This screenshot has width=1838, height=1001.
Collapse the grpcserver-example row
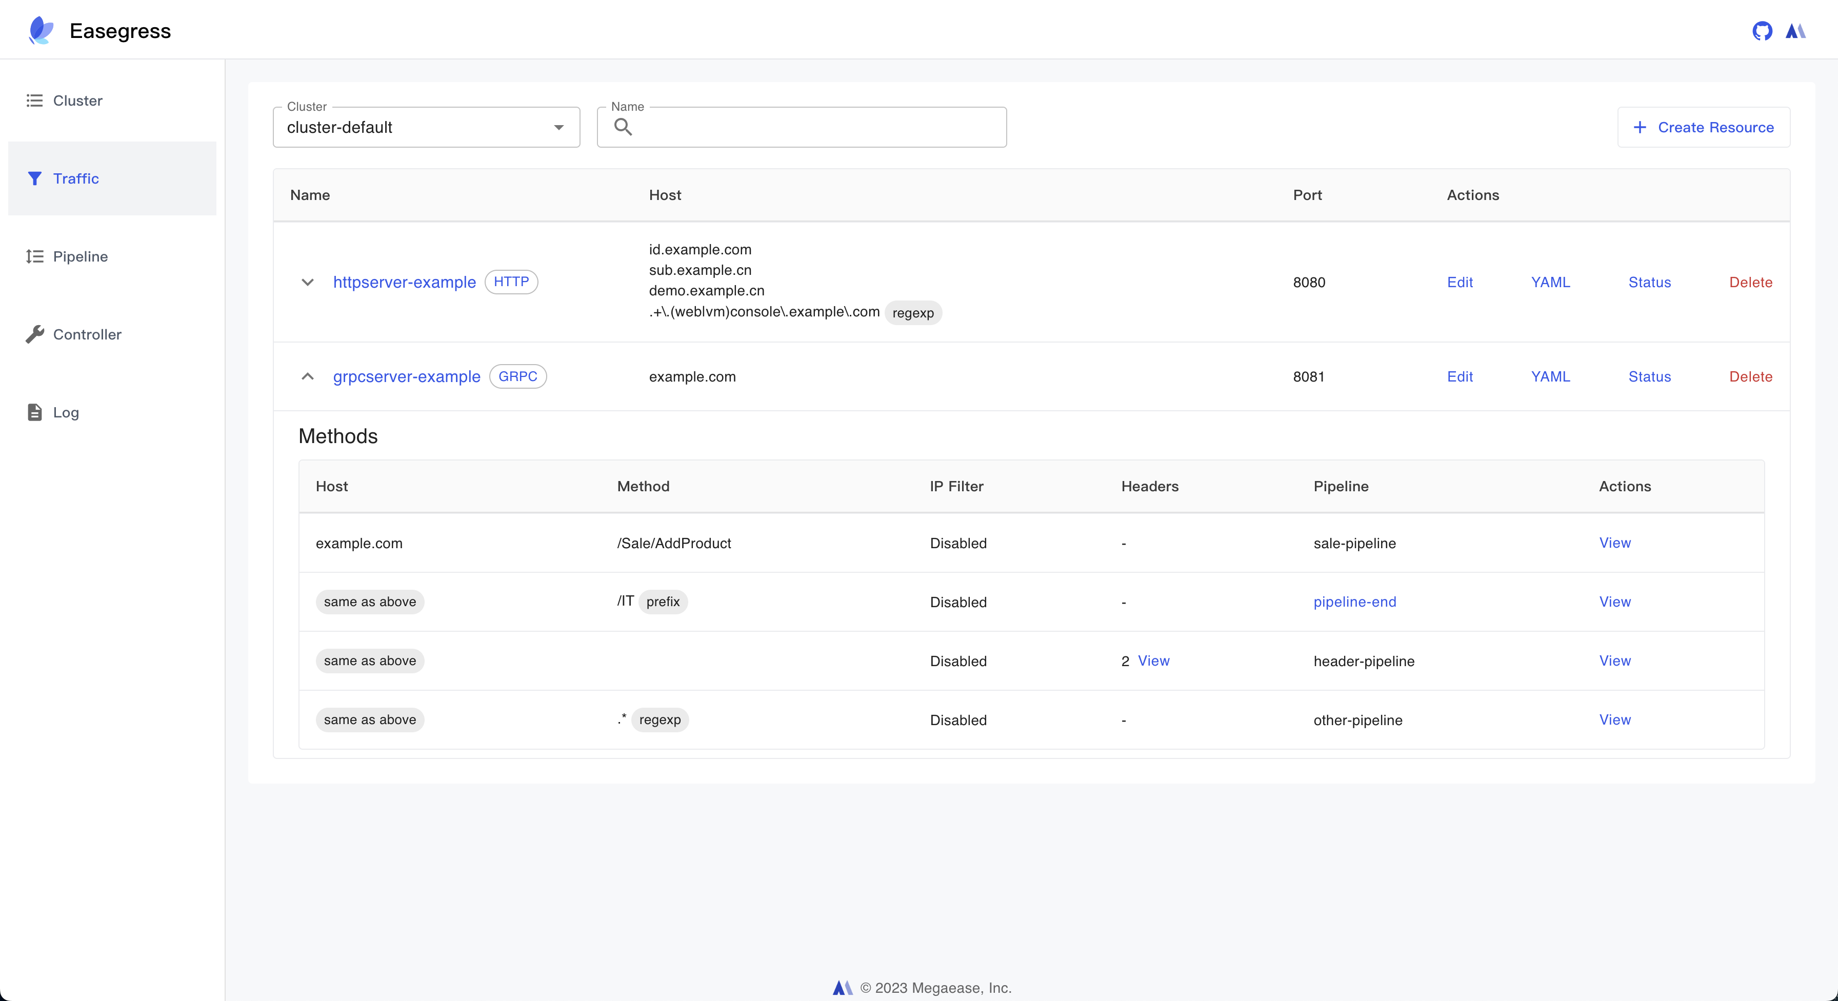tap(308, 377)
